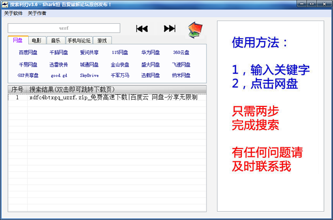Search using 金山快盘

120,64
